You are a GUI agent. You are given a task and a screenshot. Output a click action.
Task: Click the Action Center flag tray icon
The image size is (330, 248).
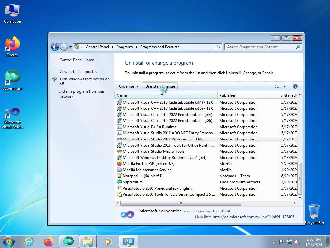pyautogui.click(x=282, y=242)
